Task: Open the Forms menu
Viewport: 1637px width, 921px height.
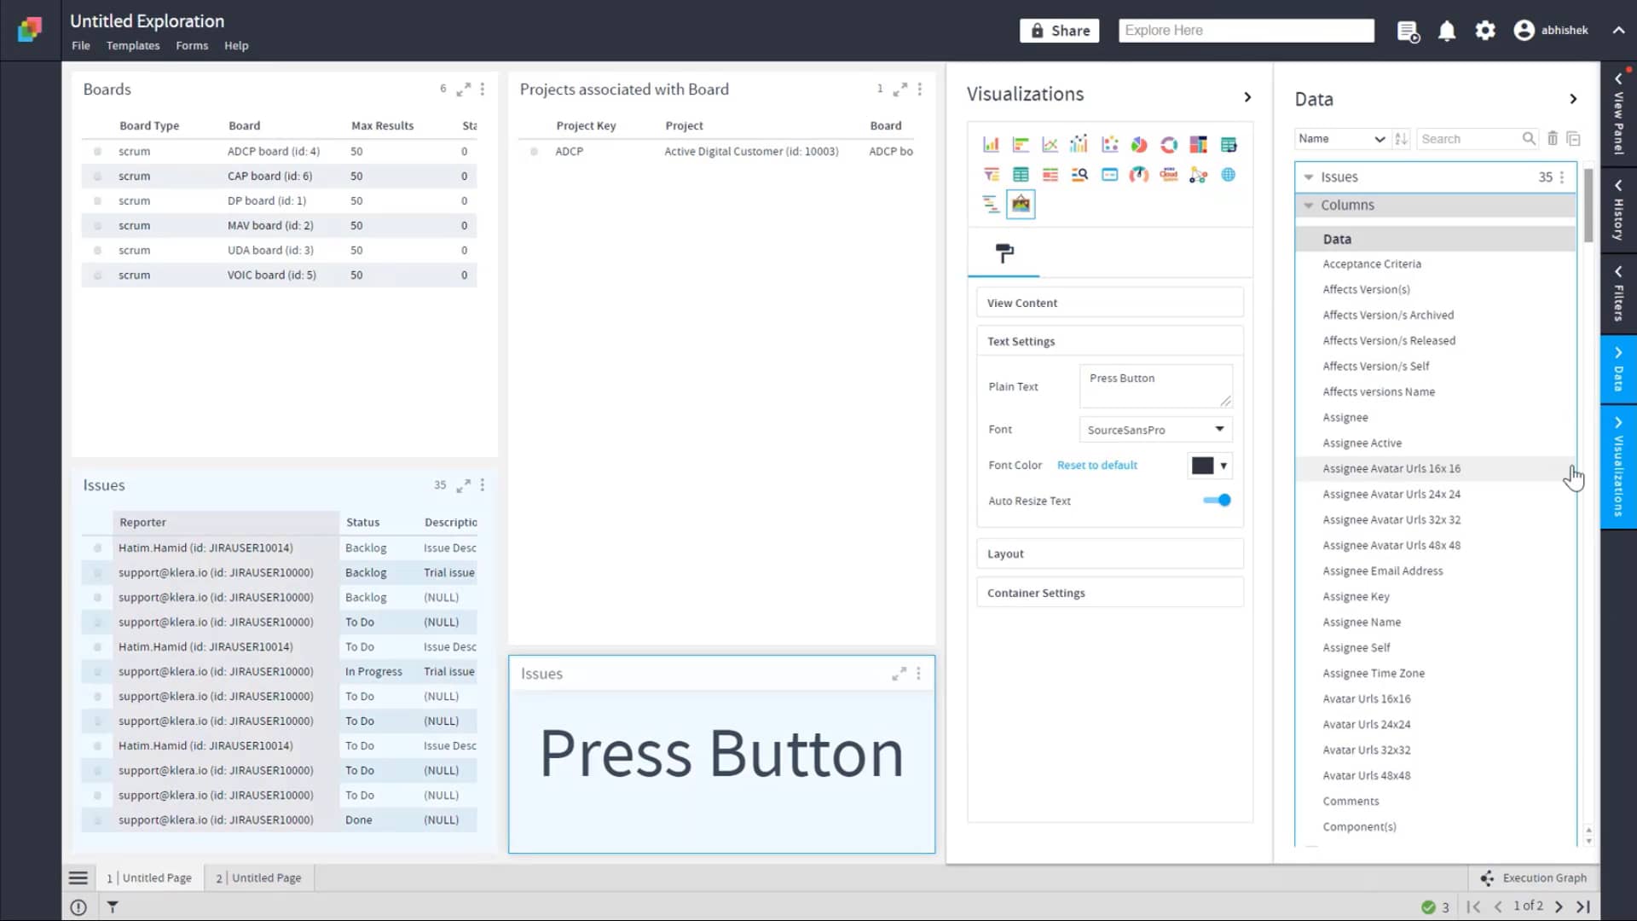Action: 192,45
